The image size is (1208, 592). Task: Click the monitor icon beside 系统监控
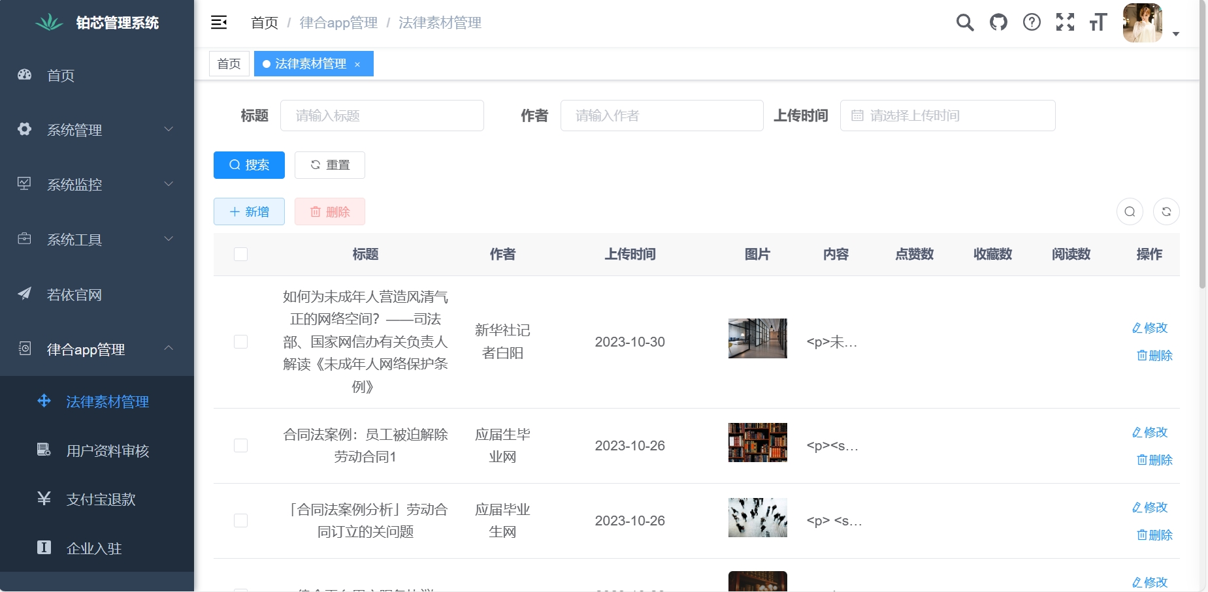tap(25, 184)
